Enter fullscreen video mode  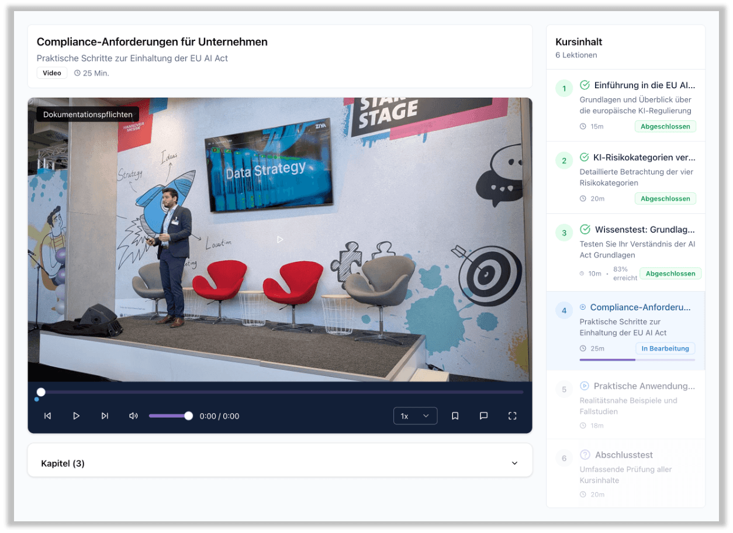click(512, 416)
